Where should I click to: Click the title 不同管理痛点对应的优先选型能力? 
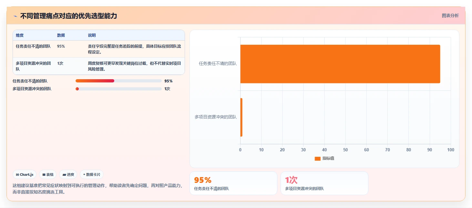pos(68,16)
